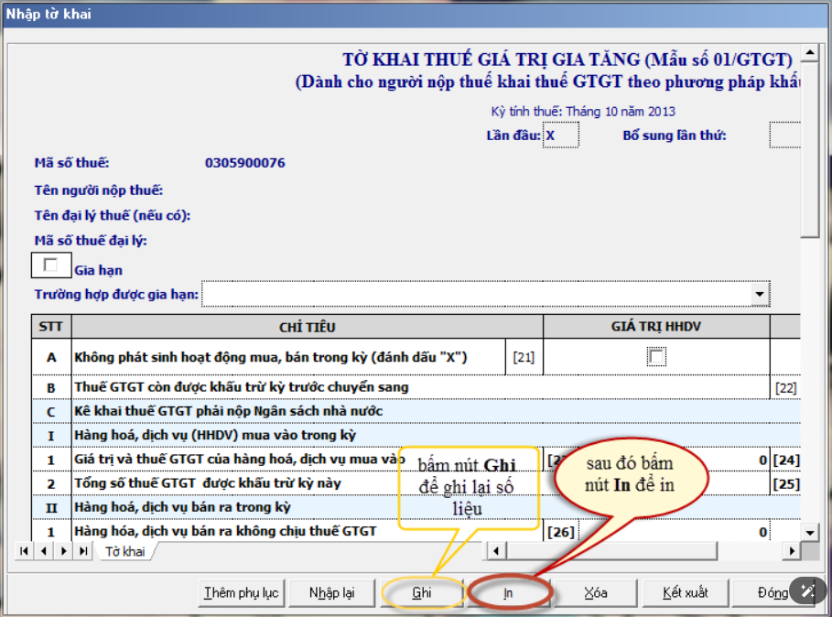Switch to the Tờ khai sheet tab
Image resolution: width=832 pixels, height=617 pixels.
point(125,552)
